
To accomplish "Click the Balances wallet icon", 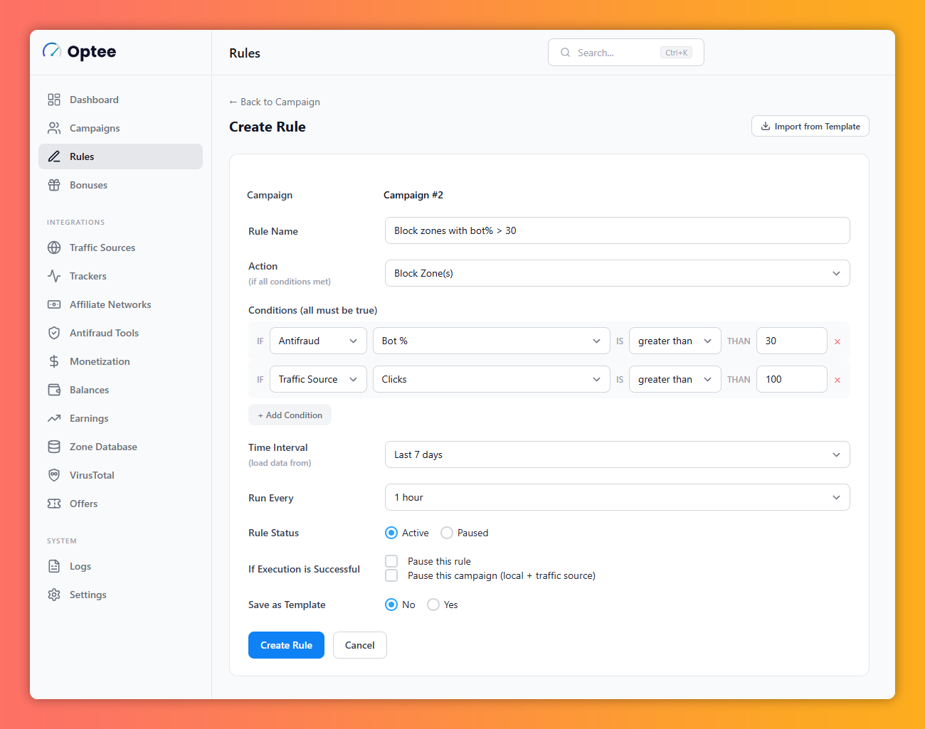I will pyautogui.click(x=54, y=390).
